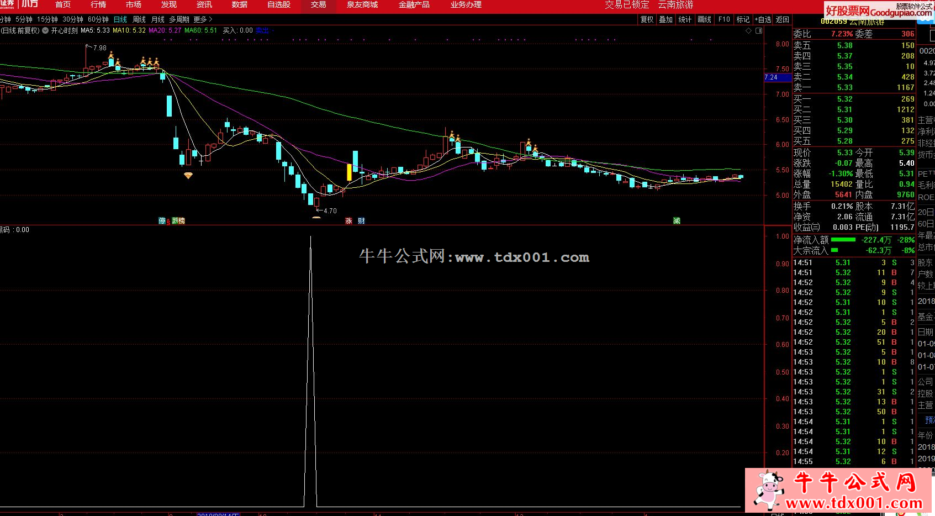Click the 云南旅游 title in header
Viewport: 935px width, 516px height.
(x=675, y=4)
